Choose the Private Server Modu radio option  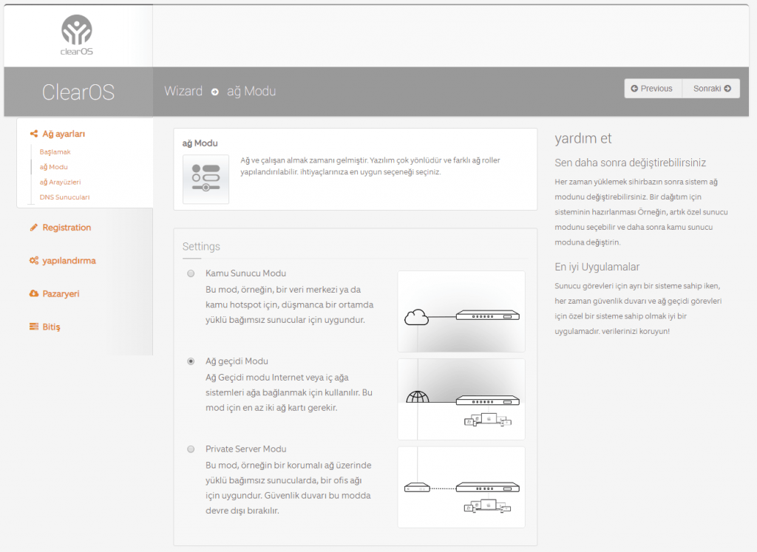pos(191,449)
